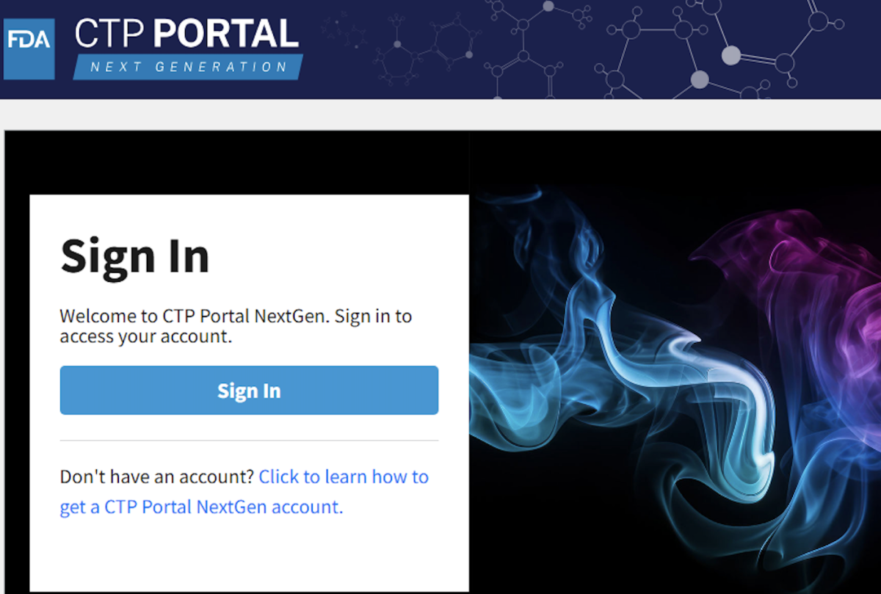The width and height of the screenshot is (881, 594).
Task: Click the black area above sign-in card
Action: click(x=235, y=162)
